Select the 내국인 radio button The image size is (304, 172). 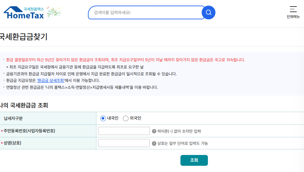tap(103, 118)
